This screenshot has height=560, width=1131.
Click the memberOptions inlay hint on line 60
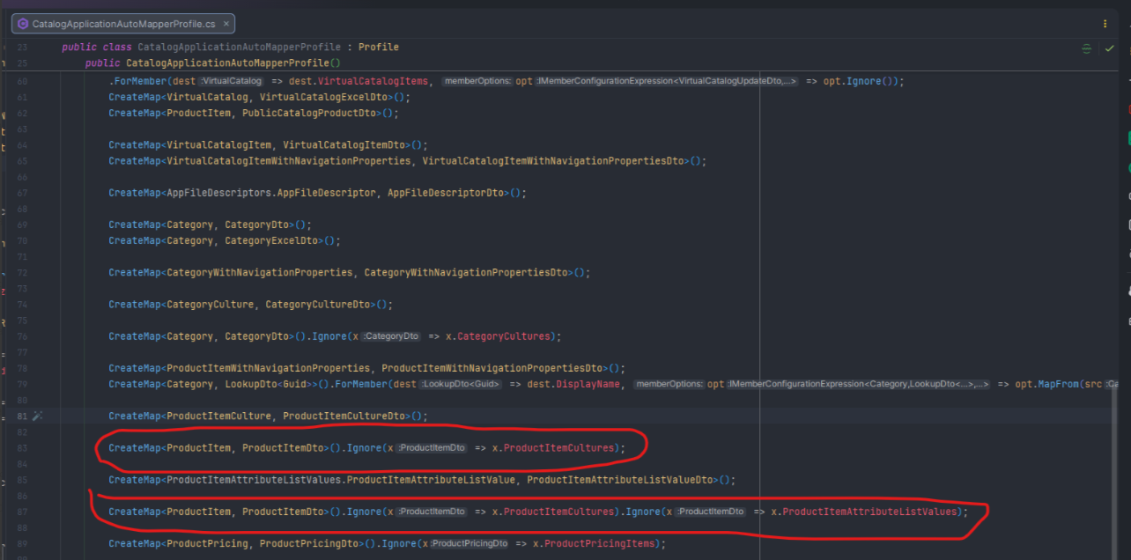477,81
